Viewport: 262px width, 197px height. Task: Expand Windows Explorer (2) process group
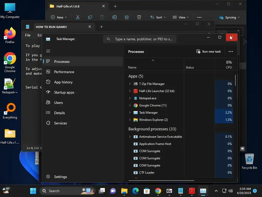pos(130,120)
